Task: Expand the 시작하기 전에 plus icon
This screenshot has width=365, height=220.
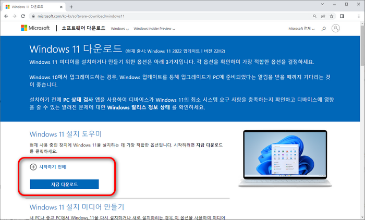Action: click(33, 167)
